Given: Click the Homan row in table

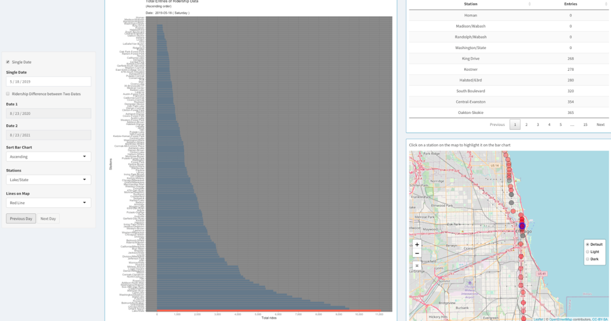Looking at the screenshot, I should 509,15.
